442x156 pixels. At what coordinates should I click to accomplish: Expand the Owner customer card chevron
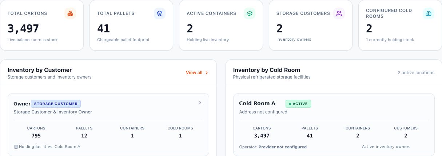tap(200, 103)
